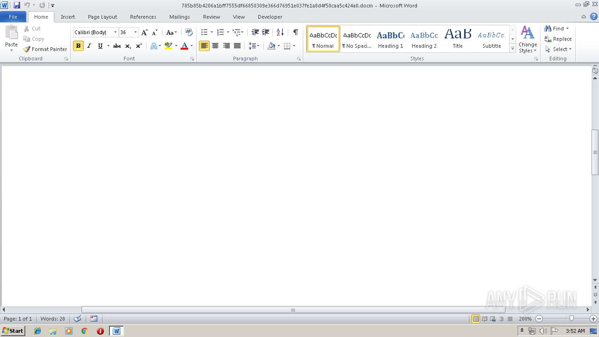599x337 pixels.
Task: Click Clear Formatting icon
Action: click(189, 32)
